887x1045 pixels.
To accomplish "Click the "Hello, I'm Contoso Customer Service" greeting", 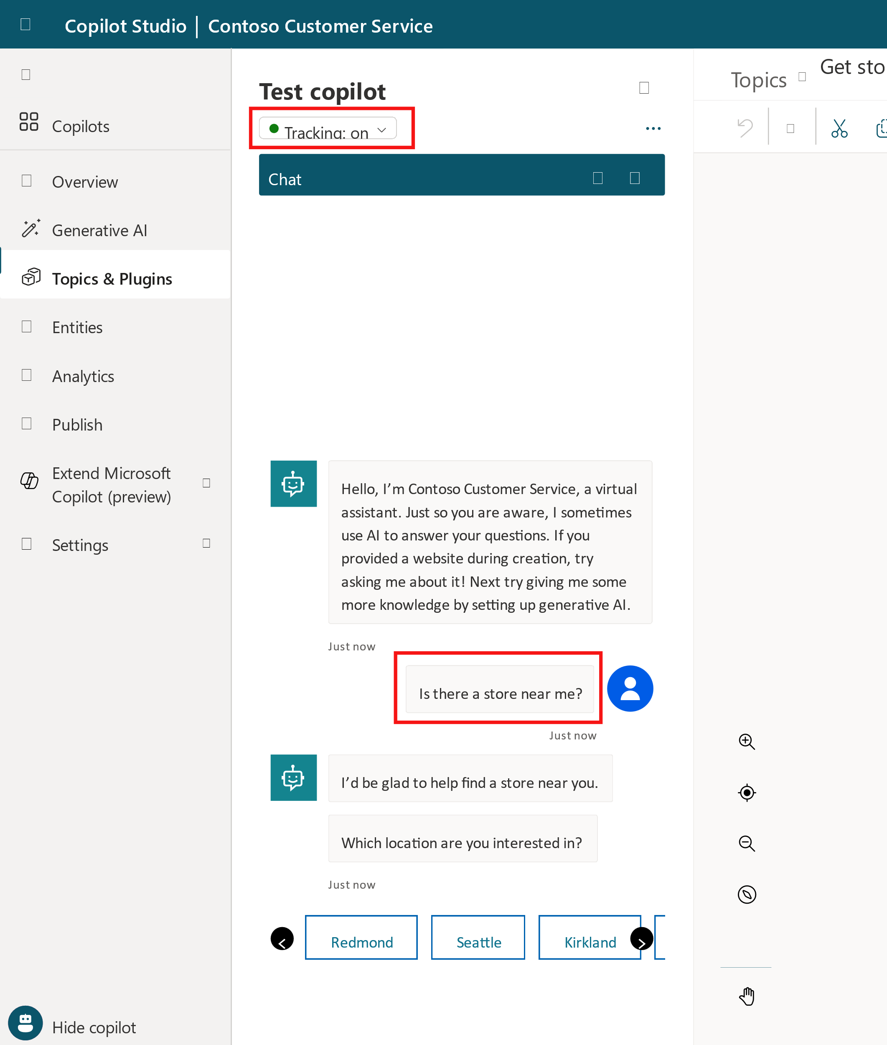I will click(x=490, y=543).
